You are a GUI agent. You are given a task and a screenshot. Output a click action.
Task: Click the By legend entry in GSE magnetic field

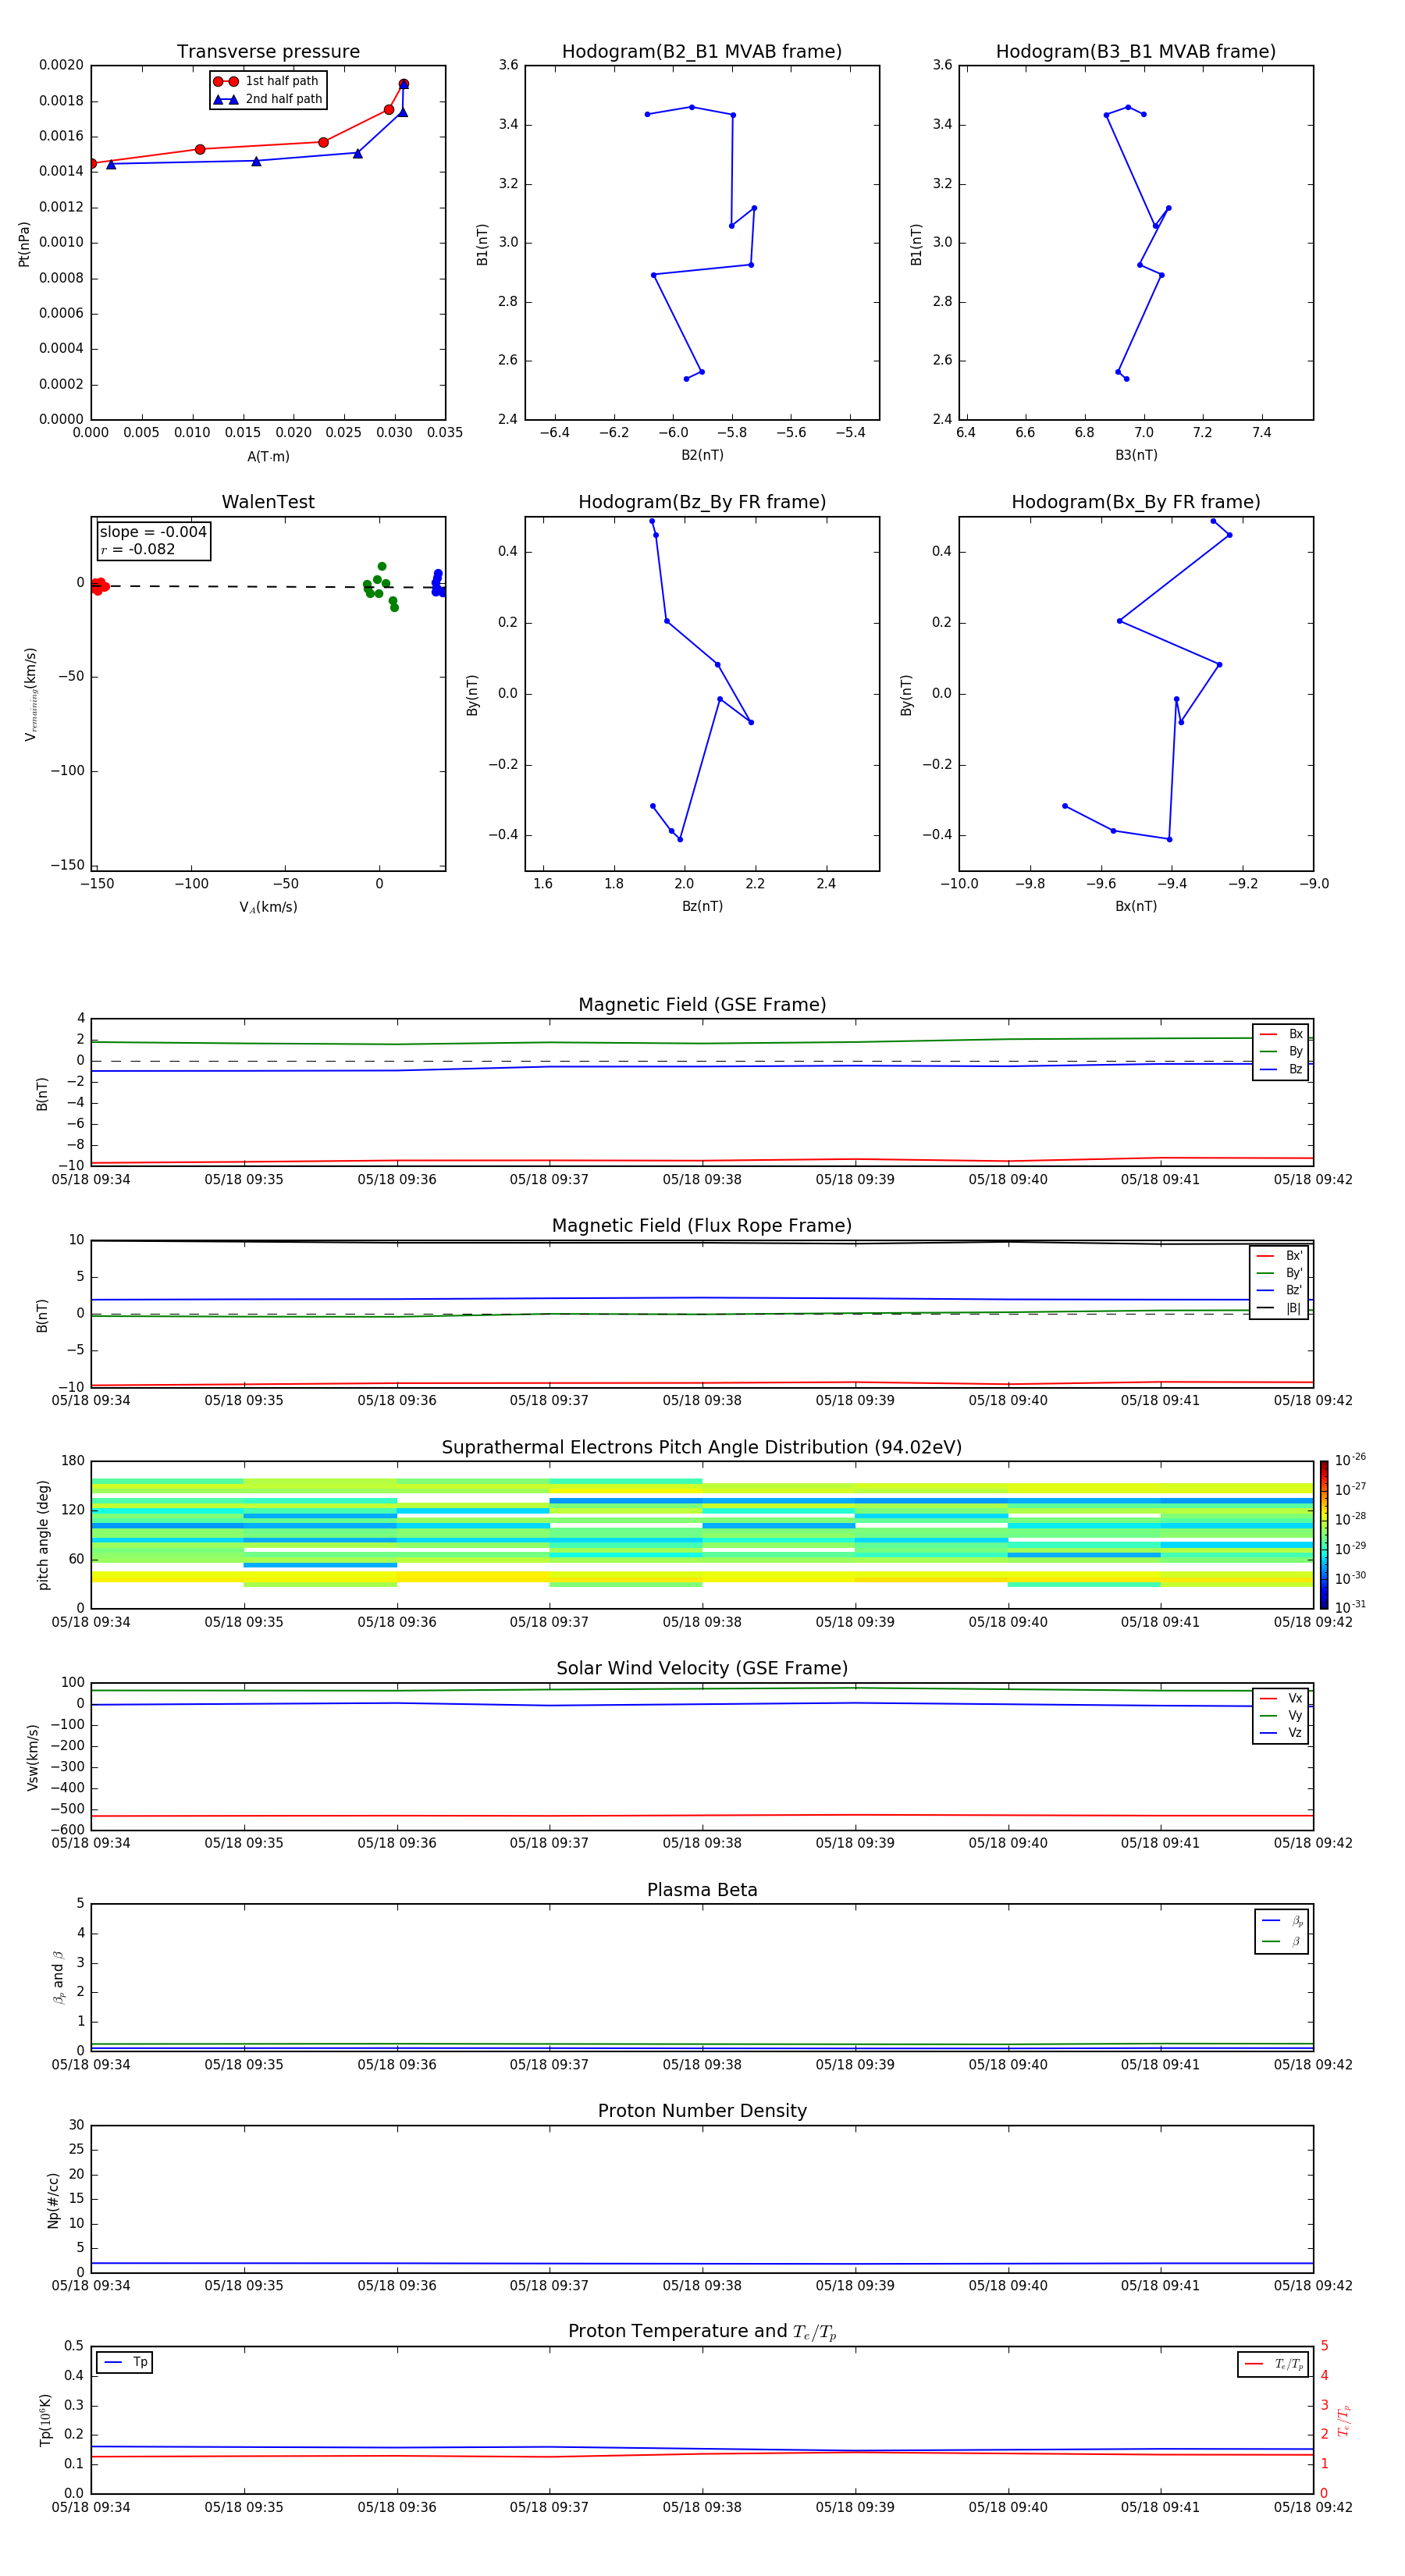(x=1281, y=1051)
